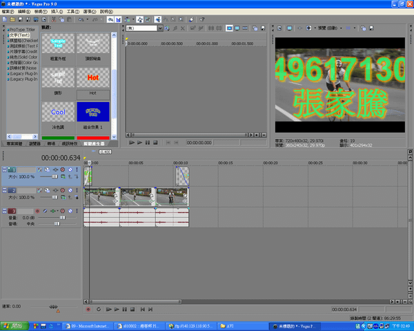The height and width of the screenshot is (331, 414).
Task: Arm audio track 3 for record
Action: coord(38,211)
